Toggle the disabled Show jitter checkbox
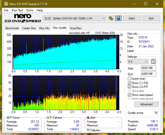This screenshot has width=165, height=135. tap(129, 91)
